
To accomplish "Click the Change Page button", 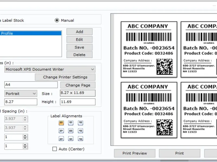I will (x=78, y=85).
